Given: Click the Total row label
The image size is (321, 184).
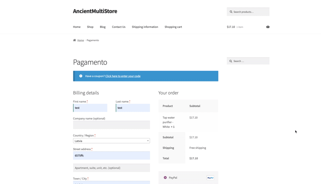Looking at the screenshot, I should 166,158.
